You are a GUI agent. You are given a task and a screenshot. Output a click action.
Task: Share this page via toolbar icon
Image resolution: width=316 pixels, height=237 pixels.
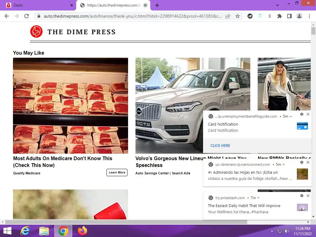(228, 16)
